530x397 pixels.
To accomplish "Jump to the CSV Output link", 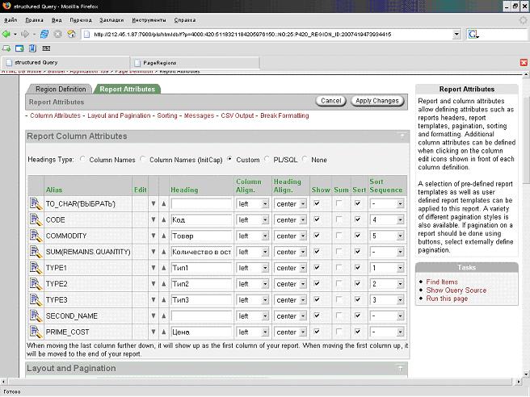I will pos(238,115).
